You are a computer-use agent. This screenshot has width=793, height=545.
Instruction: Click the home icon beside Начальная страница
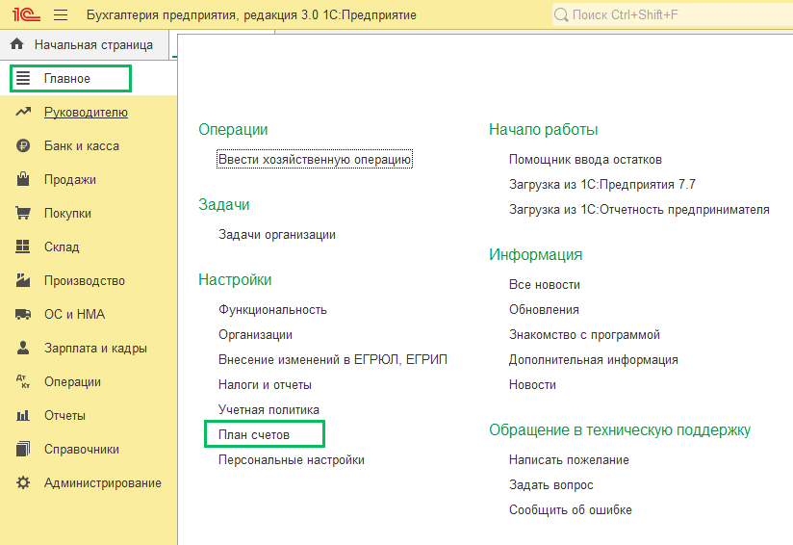coord(16,44)
